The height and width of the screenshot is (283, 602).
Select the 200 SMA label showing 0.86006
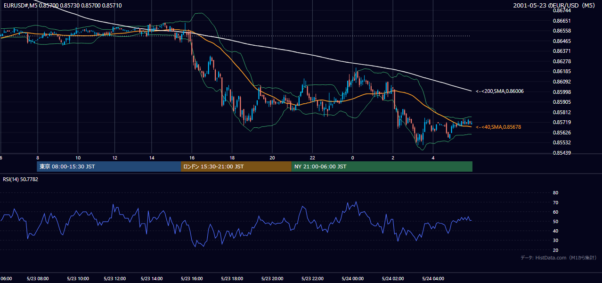click(500, 91)
